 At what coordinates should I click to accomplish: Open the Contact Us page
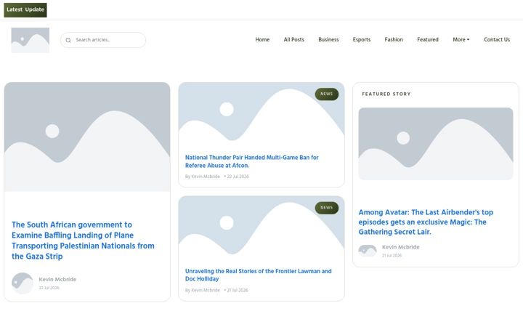[497, 39]
